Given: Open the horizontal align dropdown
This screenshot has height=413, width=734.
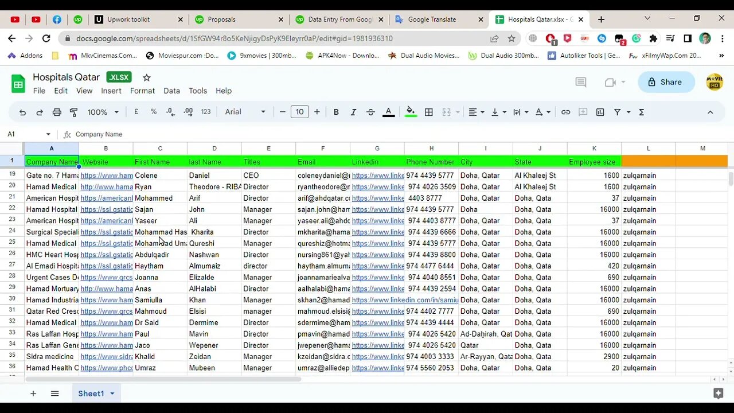Looking at the screenshot, I should tap(477, 112).
